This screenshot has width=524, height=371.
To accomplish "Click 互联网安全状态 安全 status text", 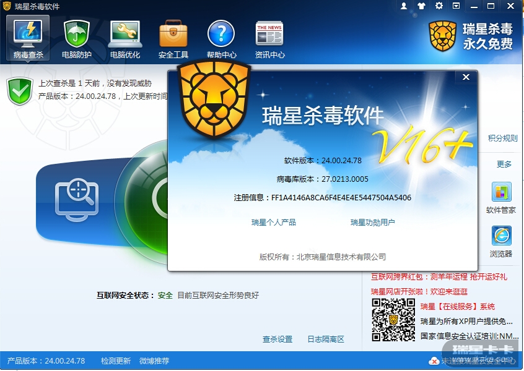I will (x=134, y=296).
